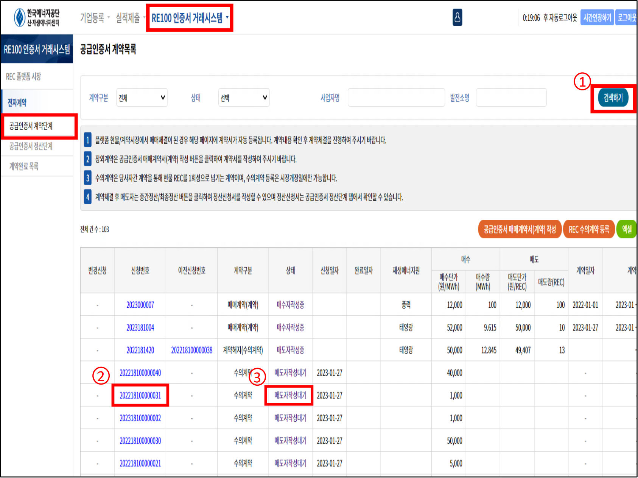This screenshot has height=478, width=638.
Task: Select 공급인증서 정산단계 in the sidebar
Action: pyautogui.click(x=31, y=146)
